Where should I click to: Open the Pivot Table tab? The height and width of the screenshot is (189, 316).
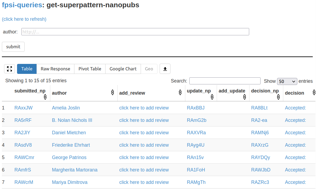click(90, 69)
